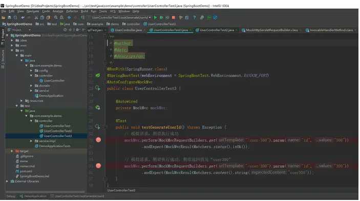360x201 pixels.
Task: Click UserControllerTest3 editor breadcrumb at bottom
Action: 121,190
